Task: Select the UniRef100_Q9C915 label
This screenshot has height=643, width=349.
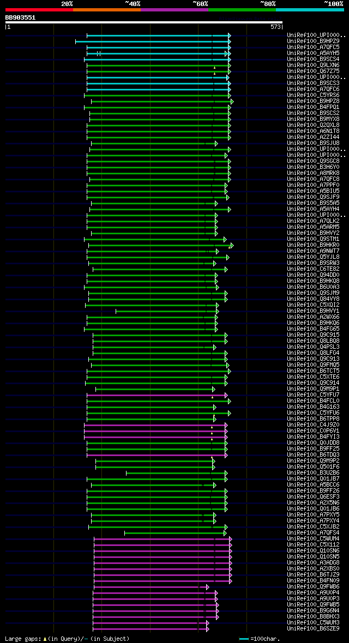Action: [313, 335]
